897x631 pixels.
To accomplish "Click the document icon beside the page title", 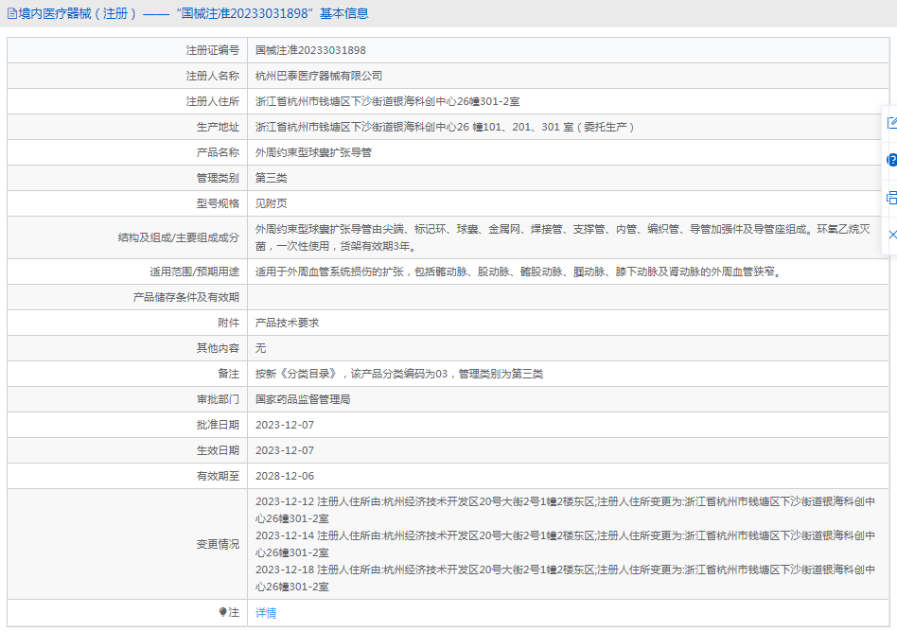I will pos(11,14).
